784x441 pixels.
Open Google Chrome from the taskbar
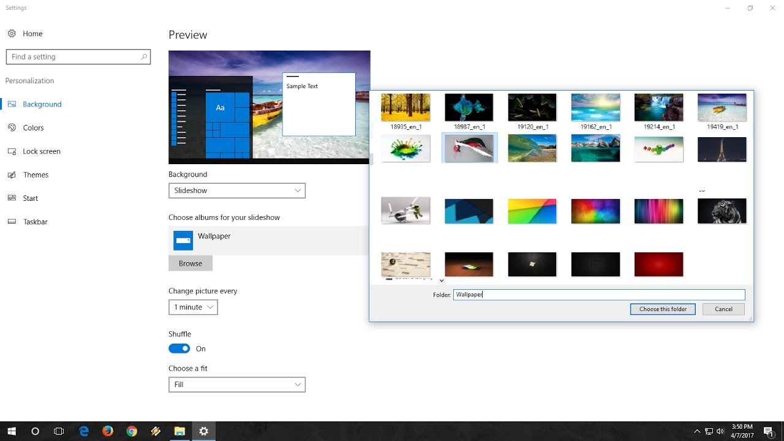click(x=132, y=431)
